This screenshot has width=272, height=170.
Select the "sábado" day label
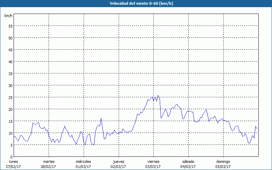(188, 161)
